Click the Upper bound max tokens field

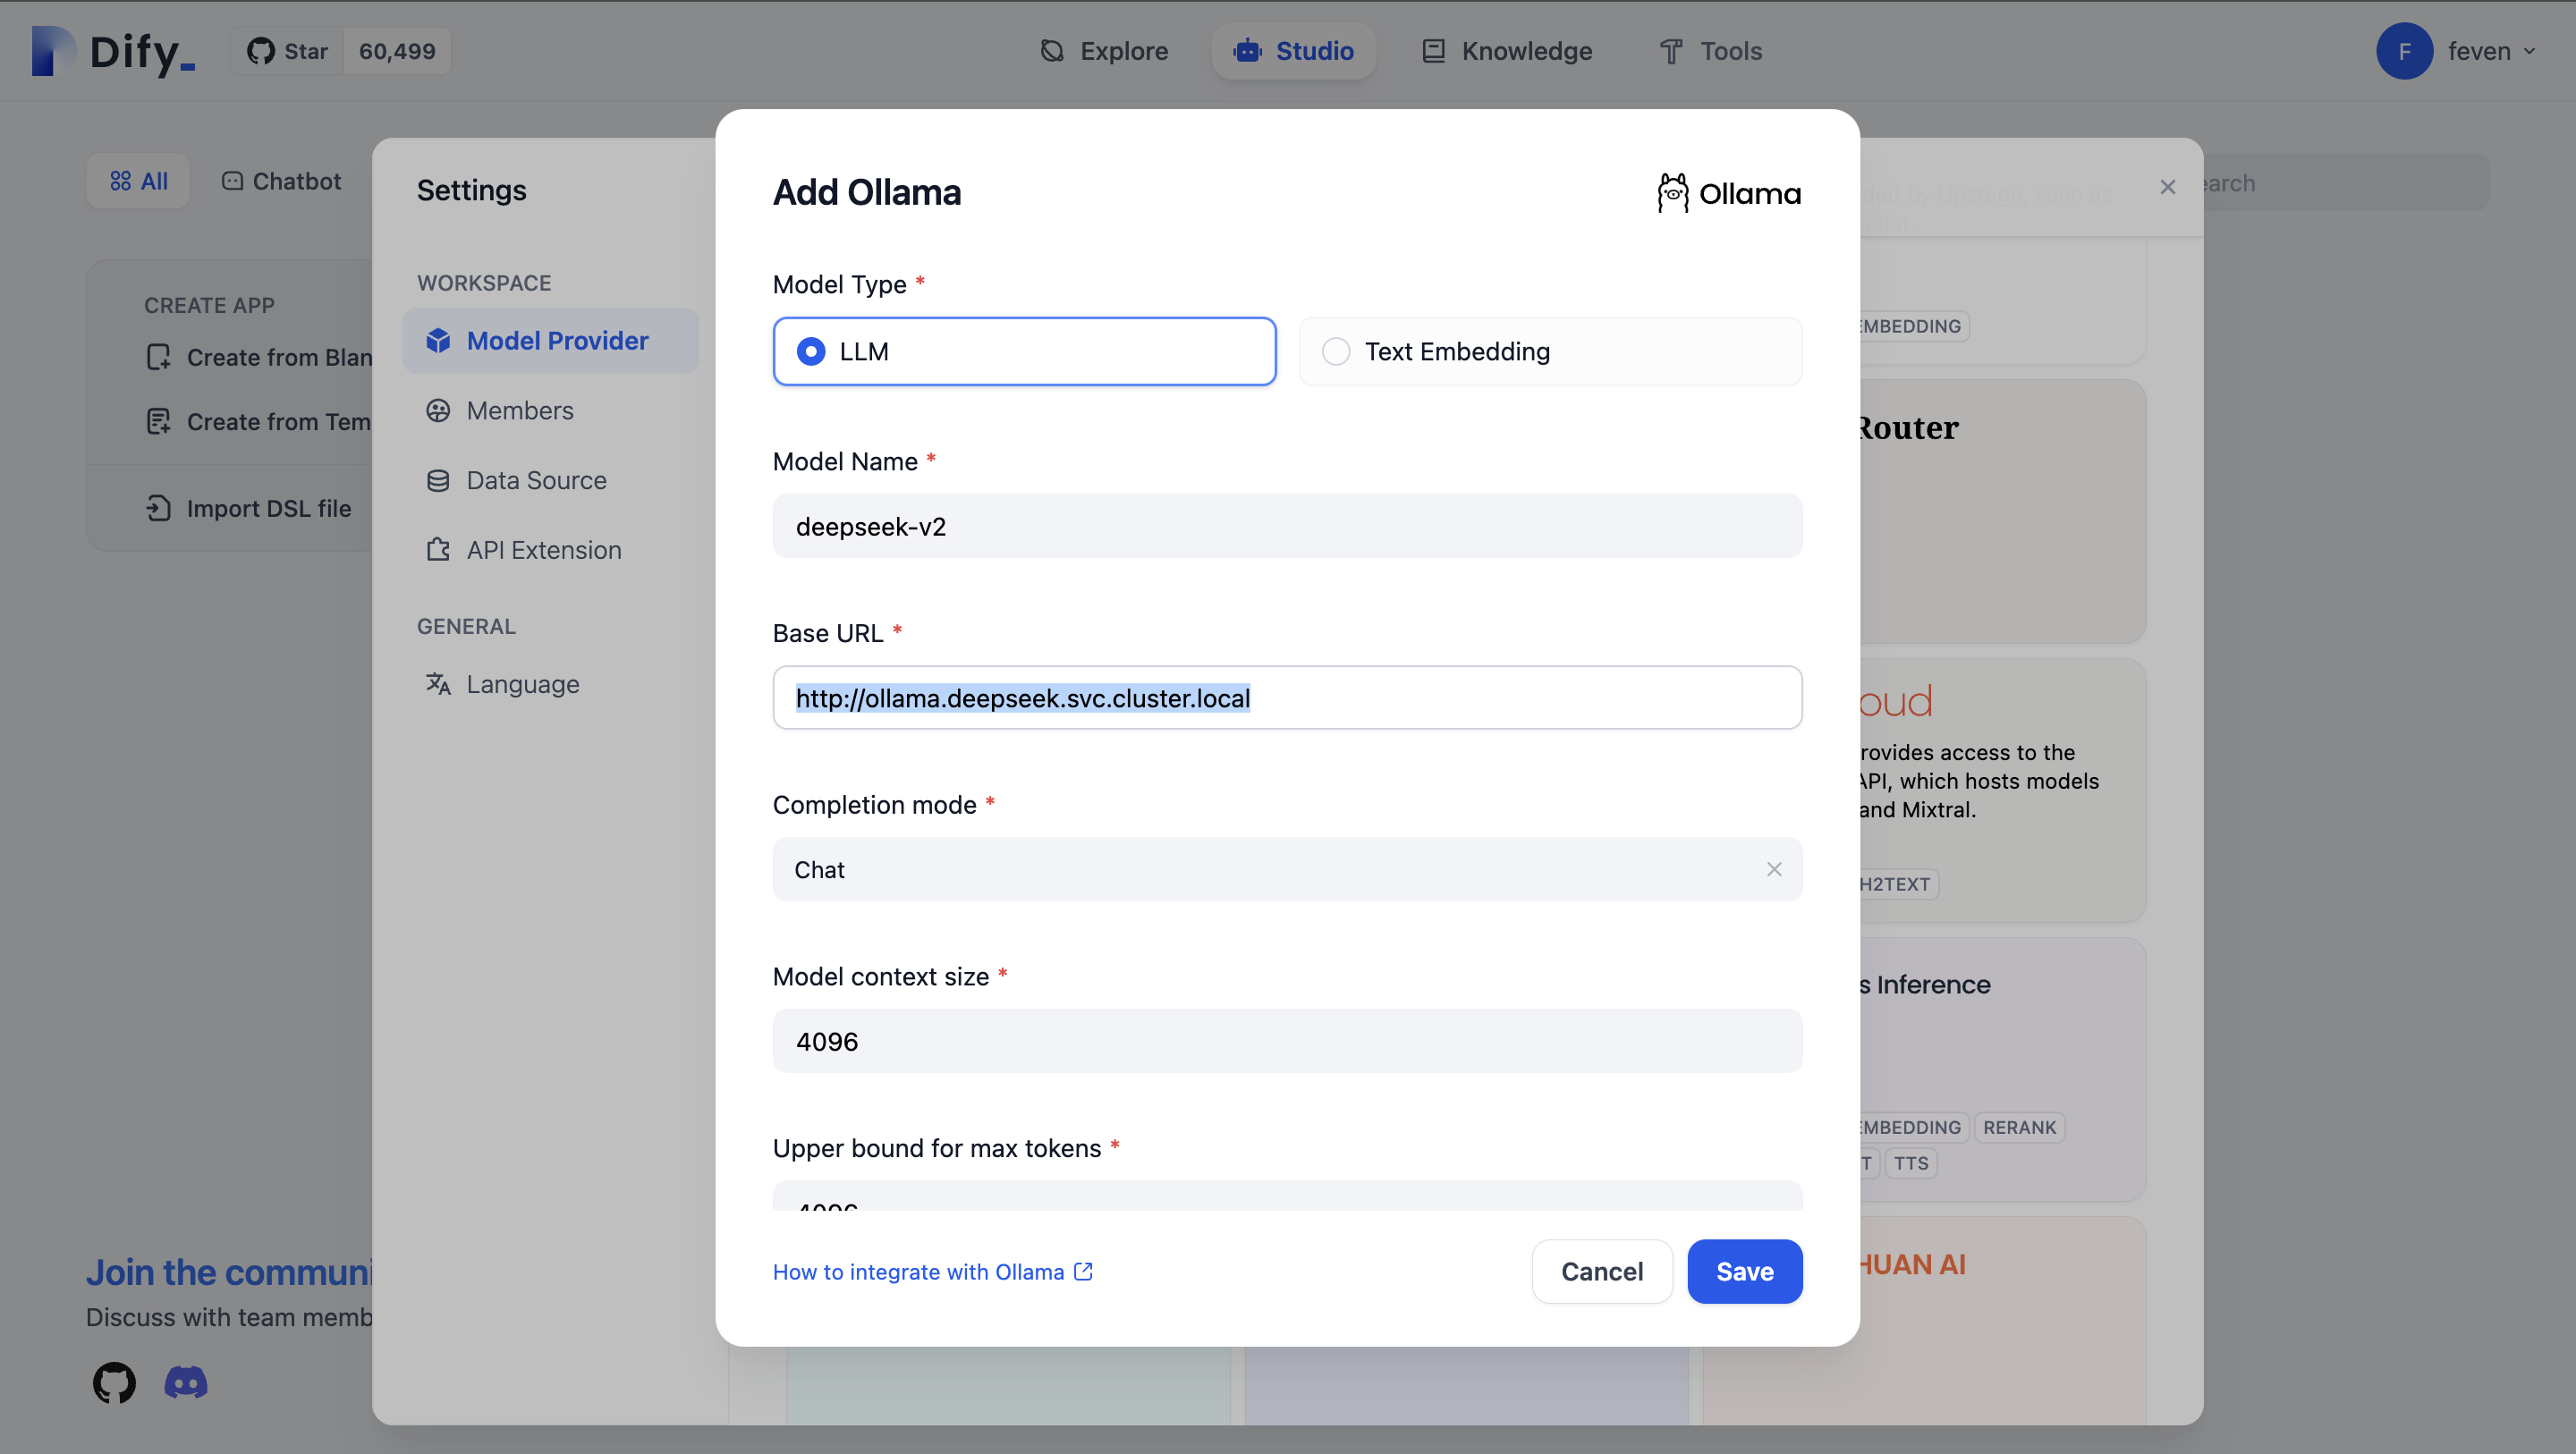(1287, 1196)
